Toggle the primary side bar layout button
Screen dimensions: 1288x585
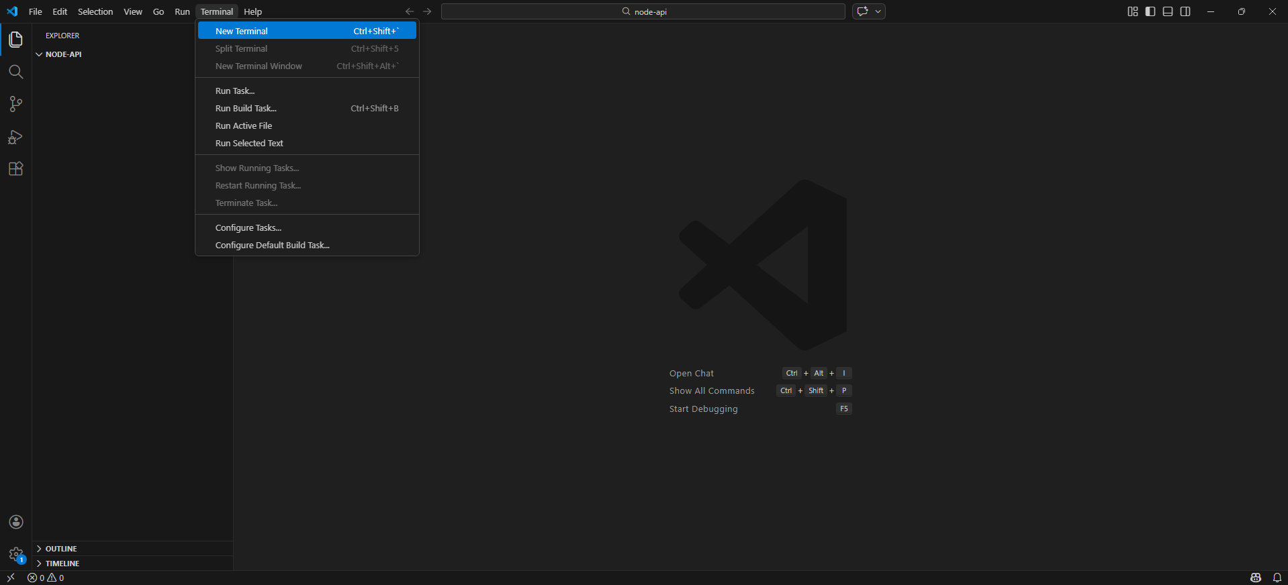(x=1150, y=11)
